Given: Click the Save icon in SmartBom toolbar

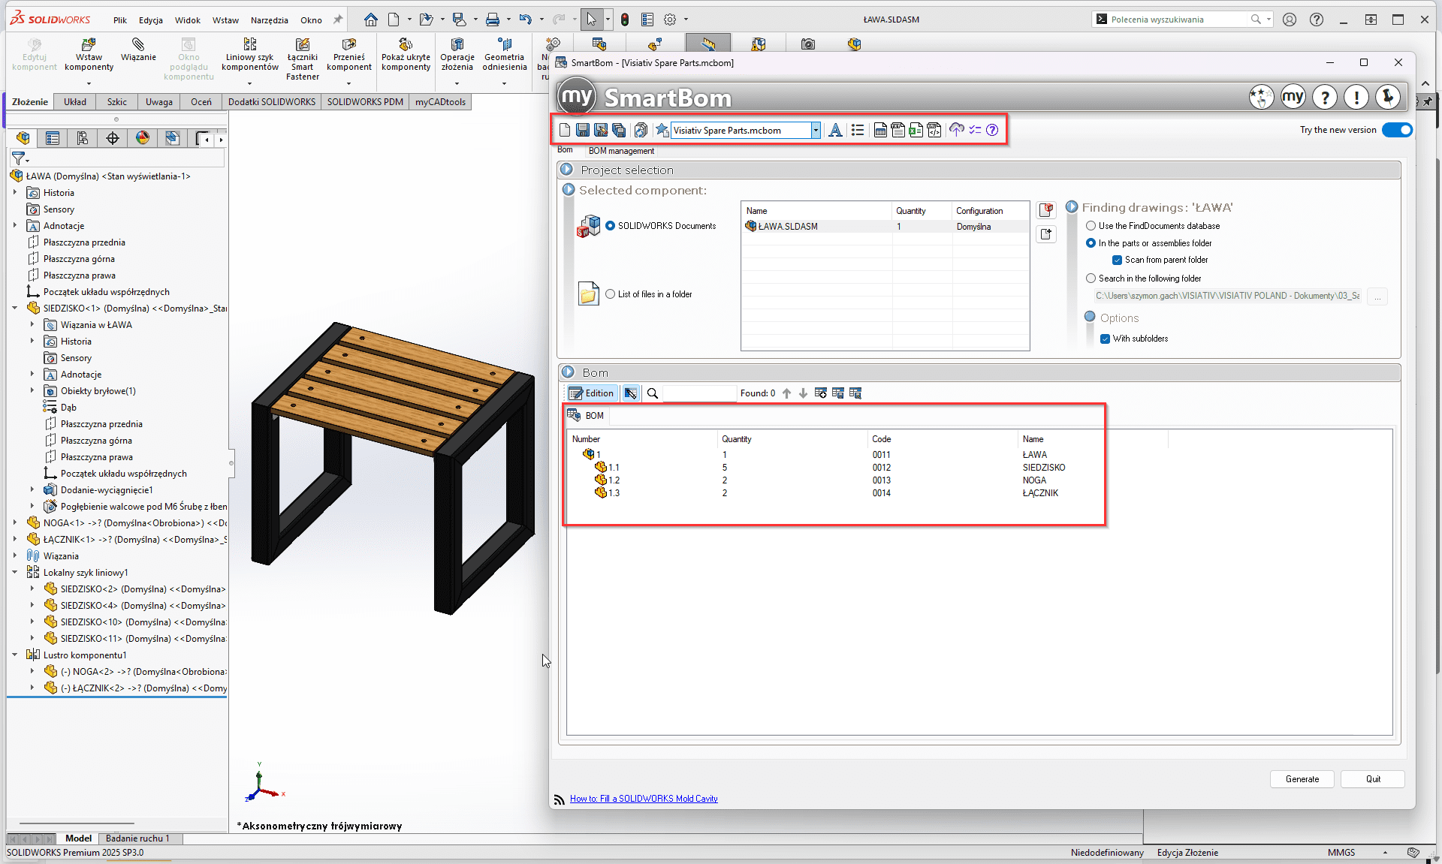Looking at the screenshot, I should click(x=582, y=130).
